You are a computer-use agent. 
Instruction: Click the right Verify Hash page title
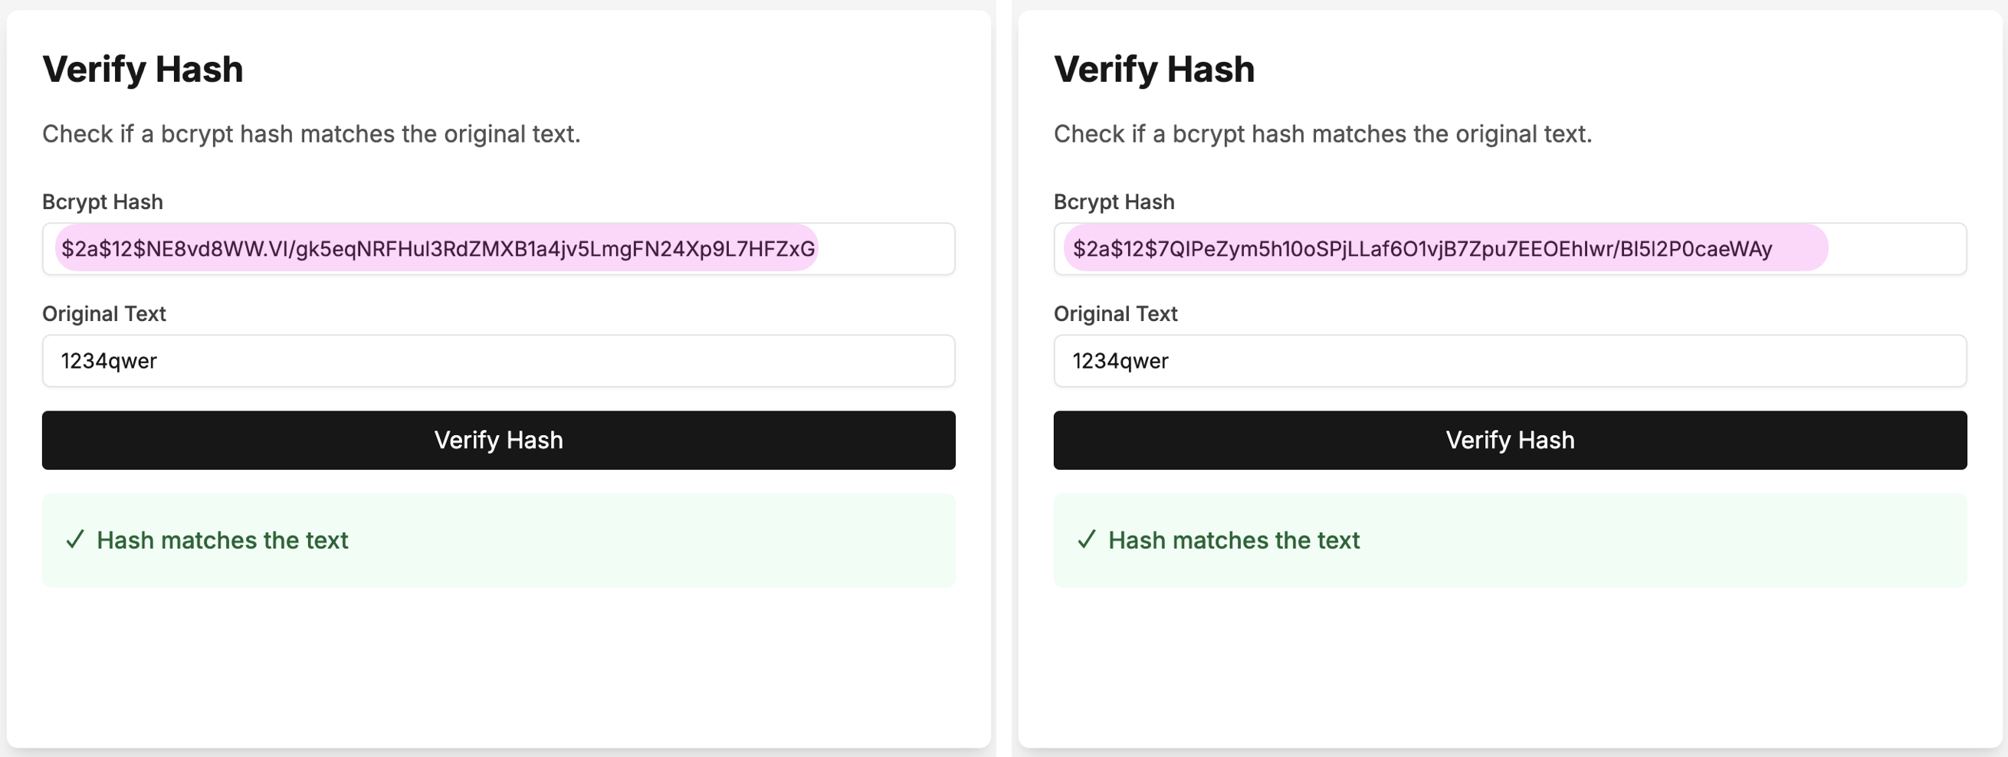point(1154,69)
